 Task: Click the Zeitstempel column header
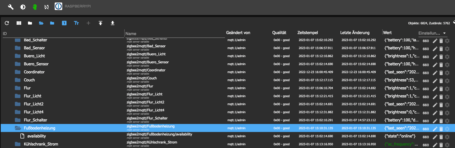(x=307, y=33)
